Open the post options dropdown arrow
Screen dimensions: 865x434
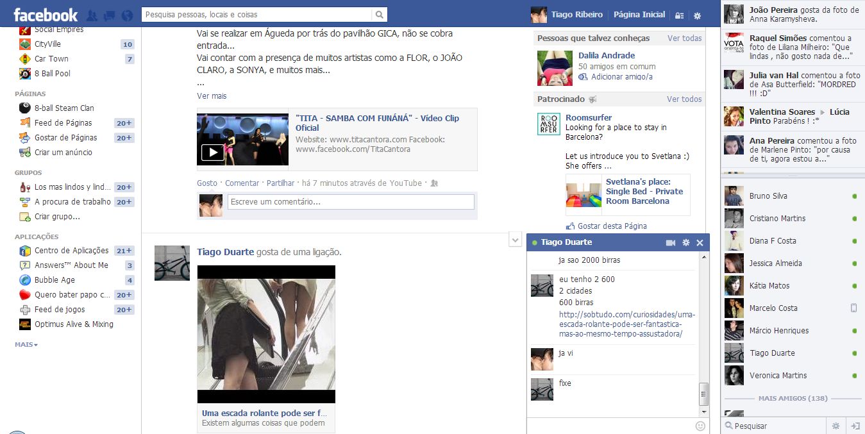(x=515, y=240)
